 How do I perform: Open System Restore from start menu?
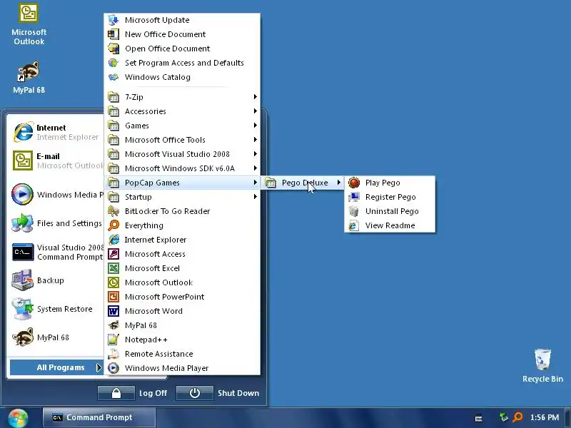(x=56, y=309)
